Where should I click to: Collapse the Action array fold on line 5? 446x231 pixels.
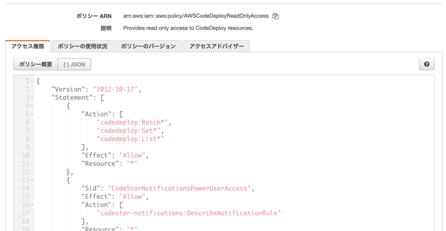(32, 114)
